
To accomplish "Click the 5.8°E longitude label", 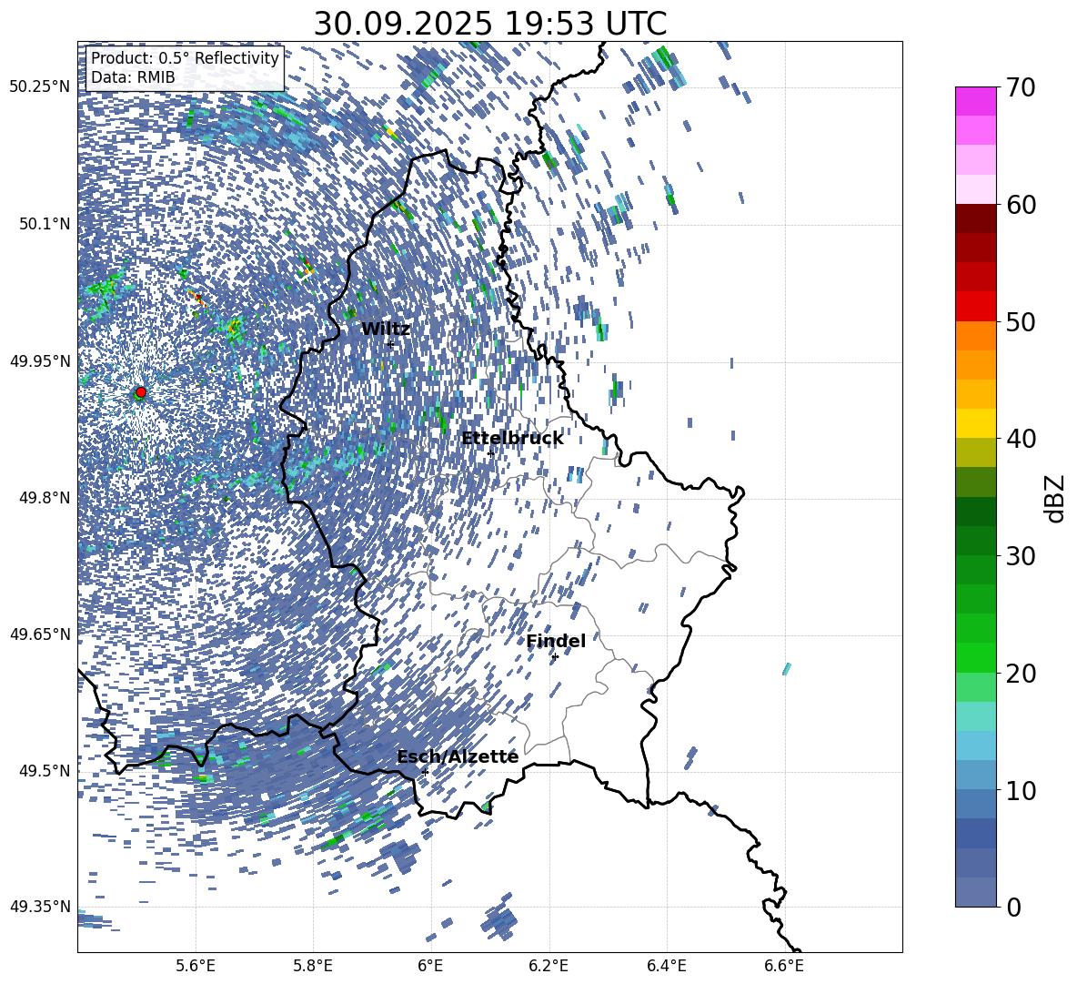I will click(313, 966).
